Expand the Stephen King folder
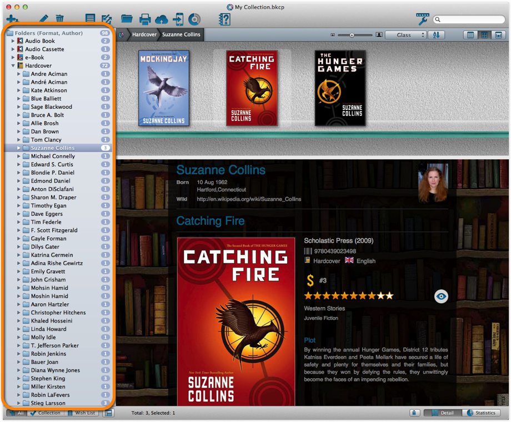This screenshot has width=511, height=422. tap(18, 378)
